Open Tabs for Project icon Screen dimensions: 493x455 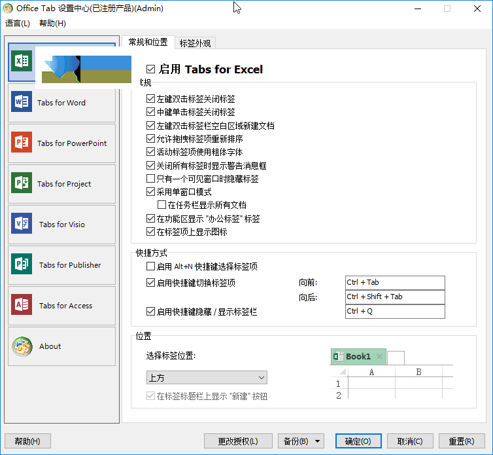pos(22,183)
